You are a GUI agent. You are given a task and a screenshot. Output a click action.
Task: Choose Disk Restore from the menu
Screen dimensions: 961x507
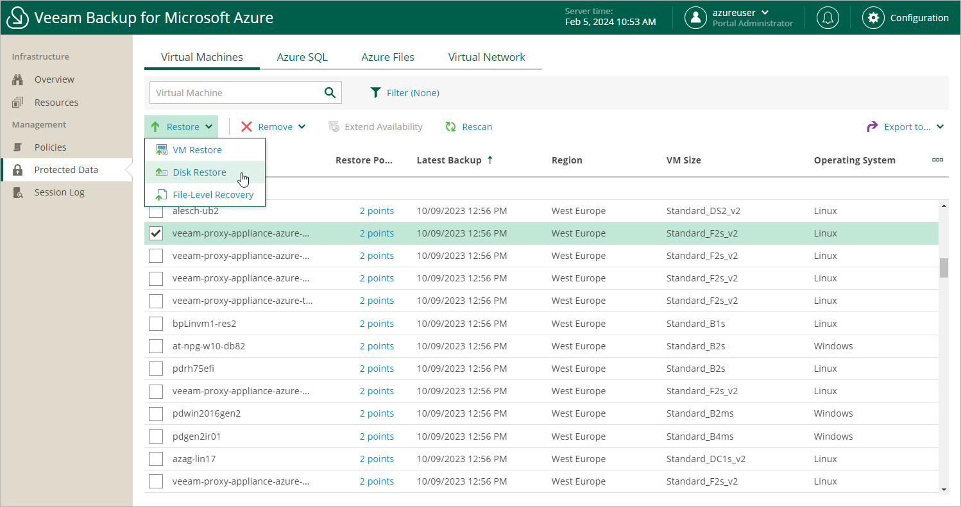coord(205,172)
